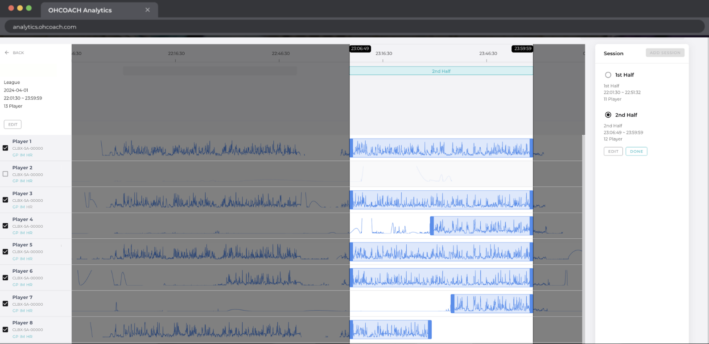Uncheck the Player 6 checkbox
The image size is (709, 344).
5,277
